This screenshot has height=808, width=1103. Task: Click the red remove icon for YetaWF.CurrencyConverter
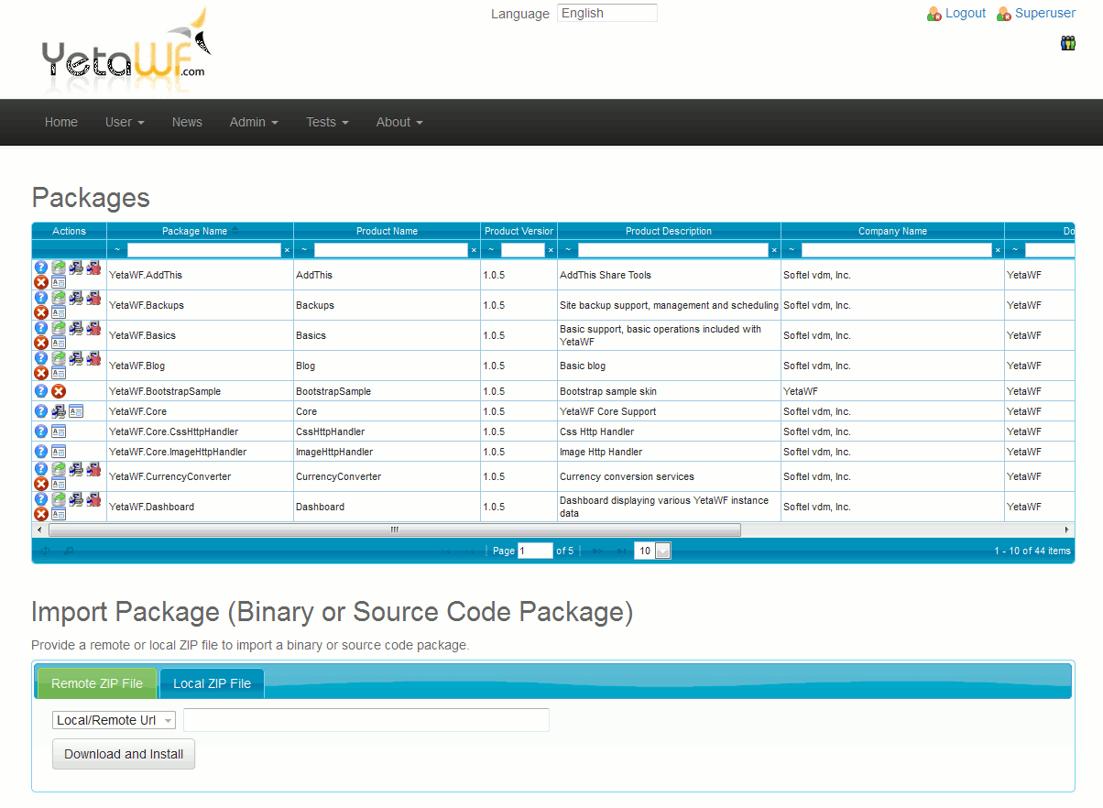coord(41,484)
